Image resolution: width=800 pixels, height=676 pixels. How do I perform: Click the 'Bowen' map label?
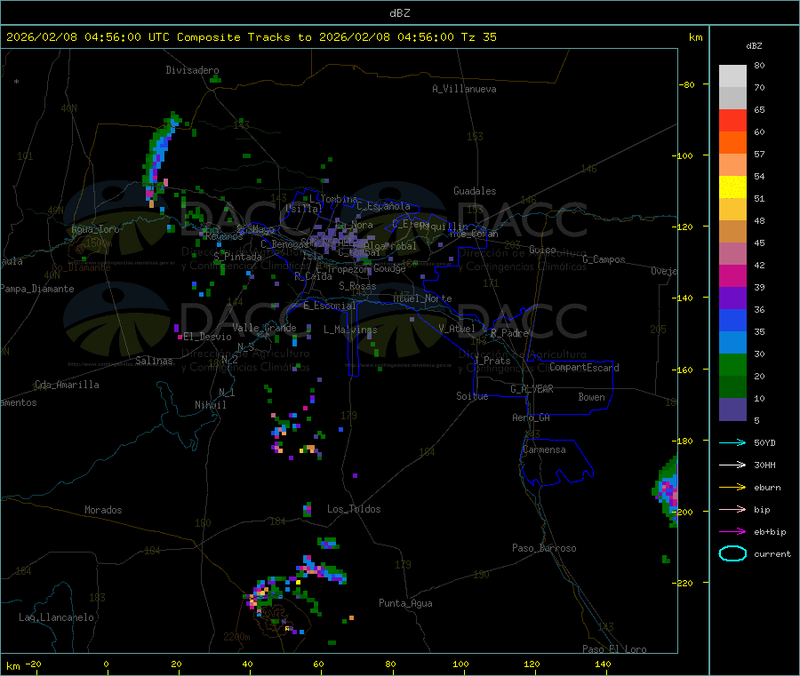click(592, 397)
